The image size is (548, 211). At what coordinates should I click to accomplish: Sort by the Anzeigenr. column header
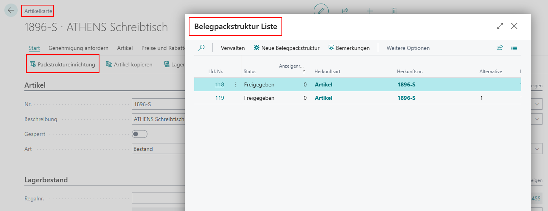tap(292, 68)
